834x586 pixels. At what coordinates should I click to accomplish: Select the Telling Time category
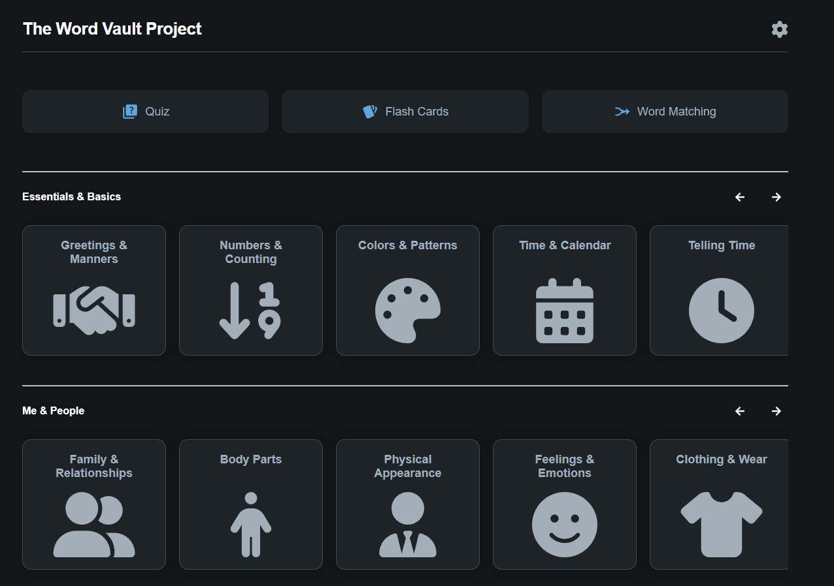click(719, 290)
